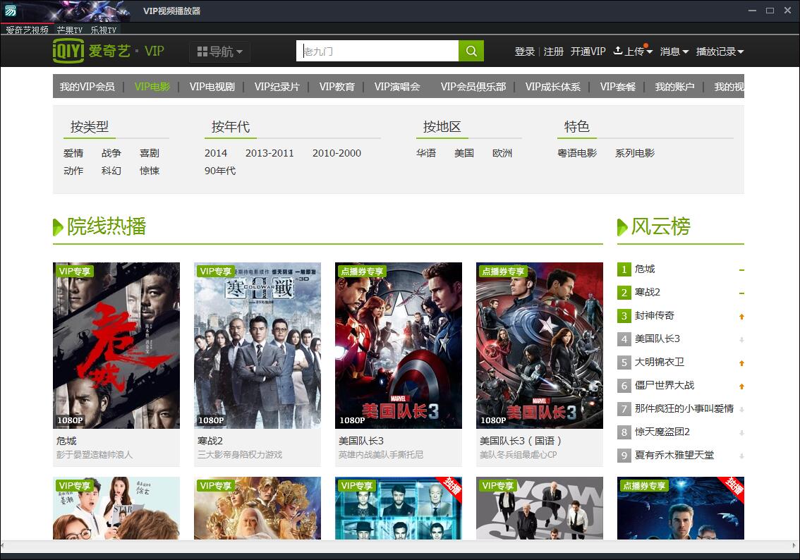
Task: Click 登录 login link
Action: click(x=524, y=51)
